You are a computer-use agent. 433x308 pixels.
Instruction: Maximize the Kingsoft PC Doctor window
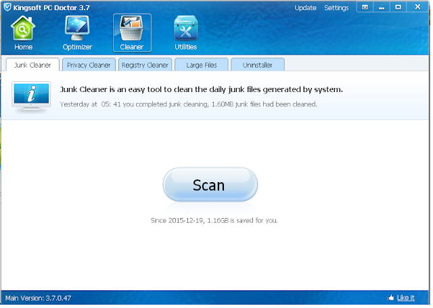(x=398, y=7)
